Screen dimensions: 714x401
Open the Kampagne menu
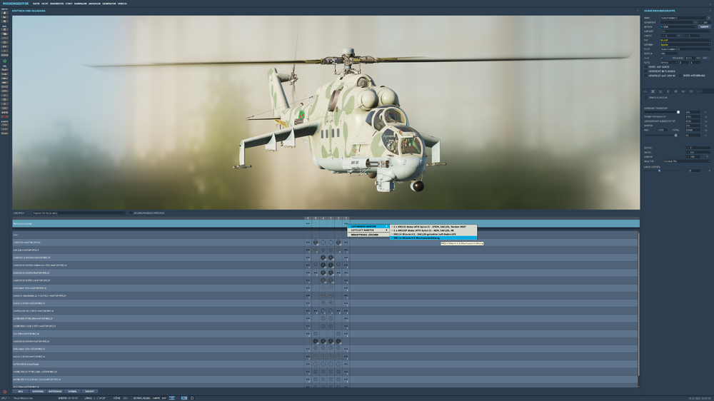81,4
